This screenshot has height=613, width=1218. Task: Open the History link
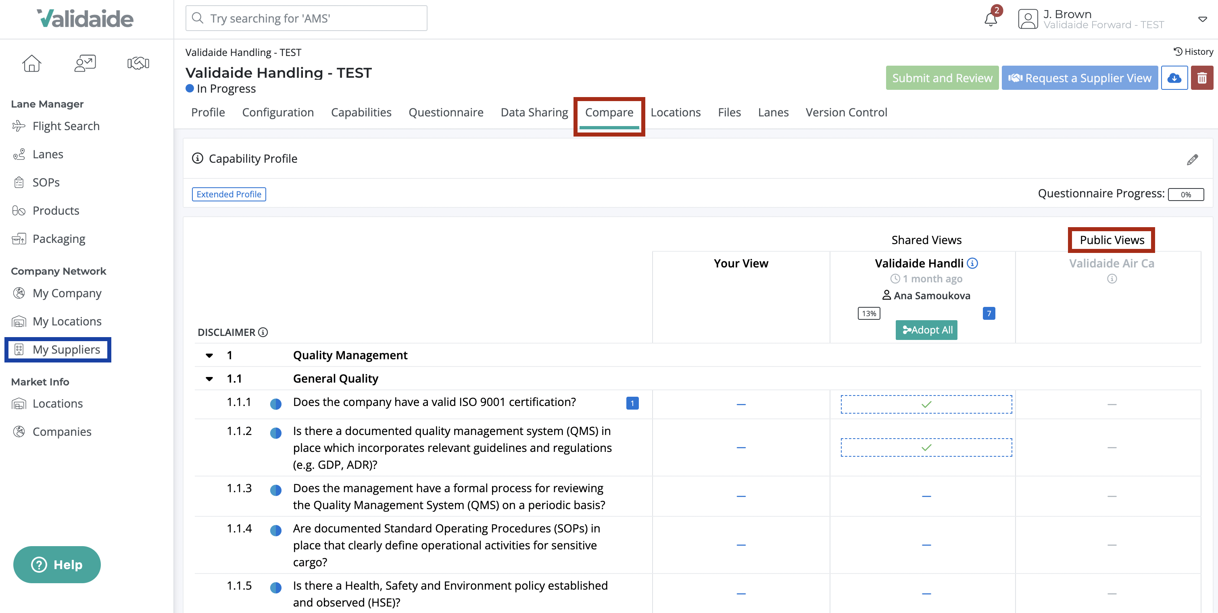[x=1193, y=52]
